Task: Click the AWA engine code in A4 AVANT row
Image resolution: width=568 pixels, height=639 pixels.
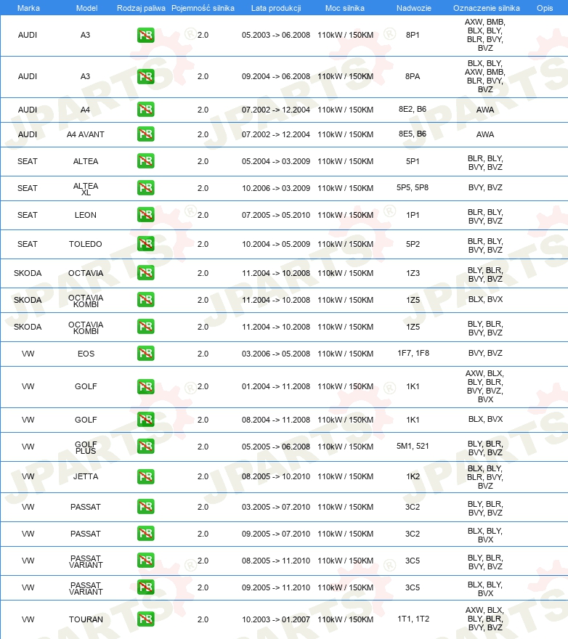Action: point(484,134)
